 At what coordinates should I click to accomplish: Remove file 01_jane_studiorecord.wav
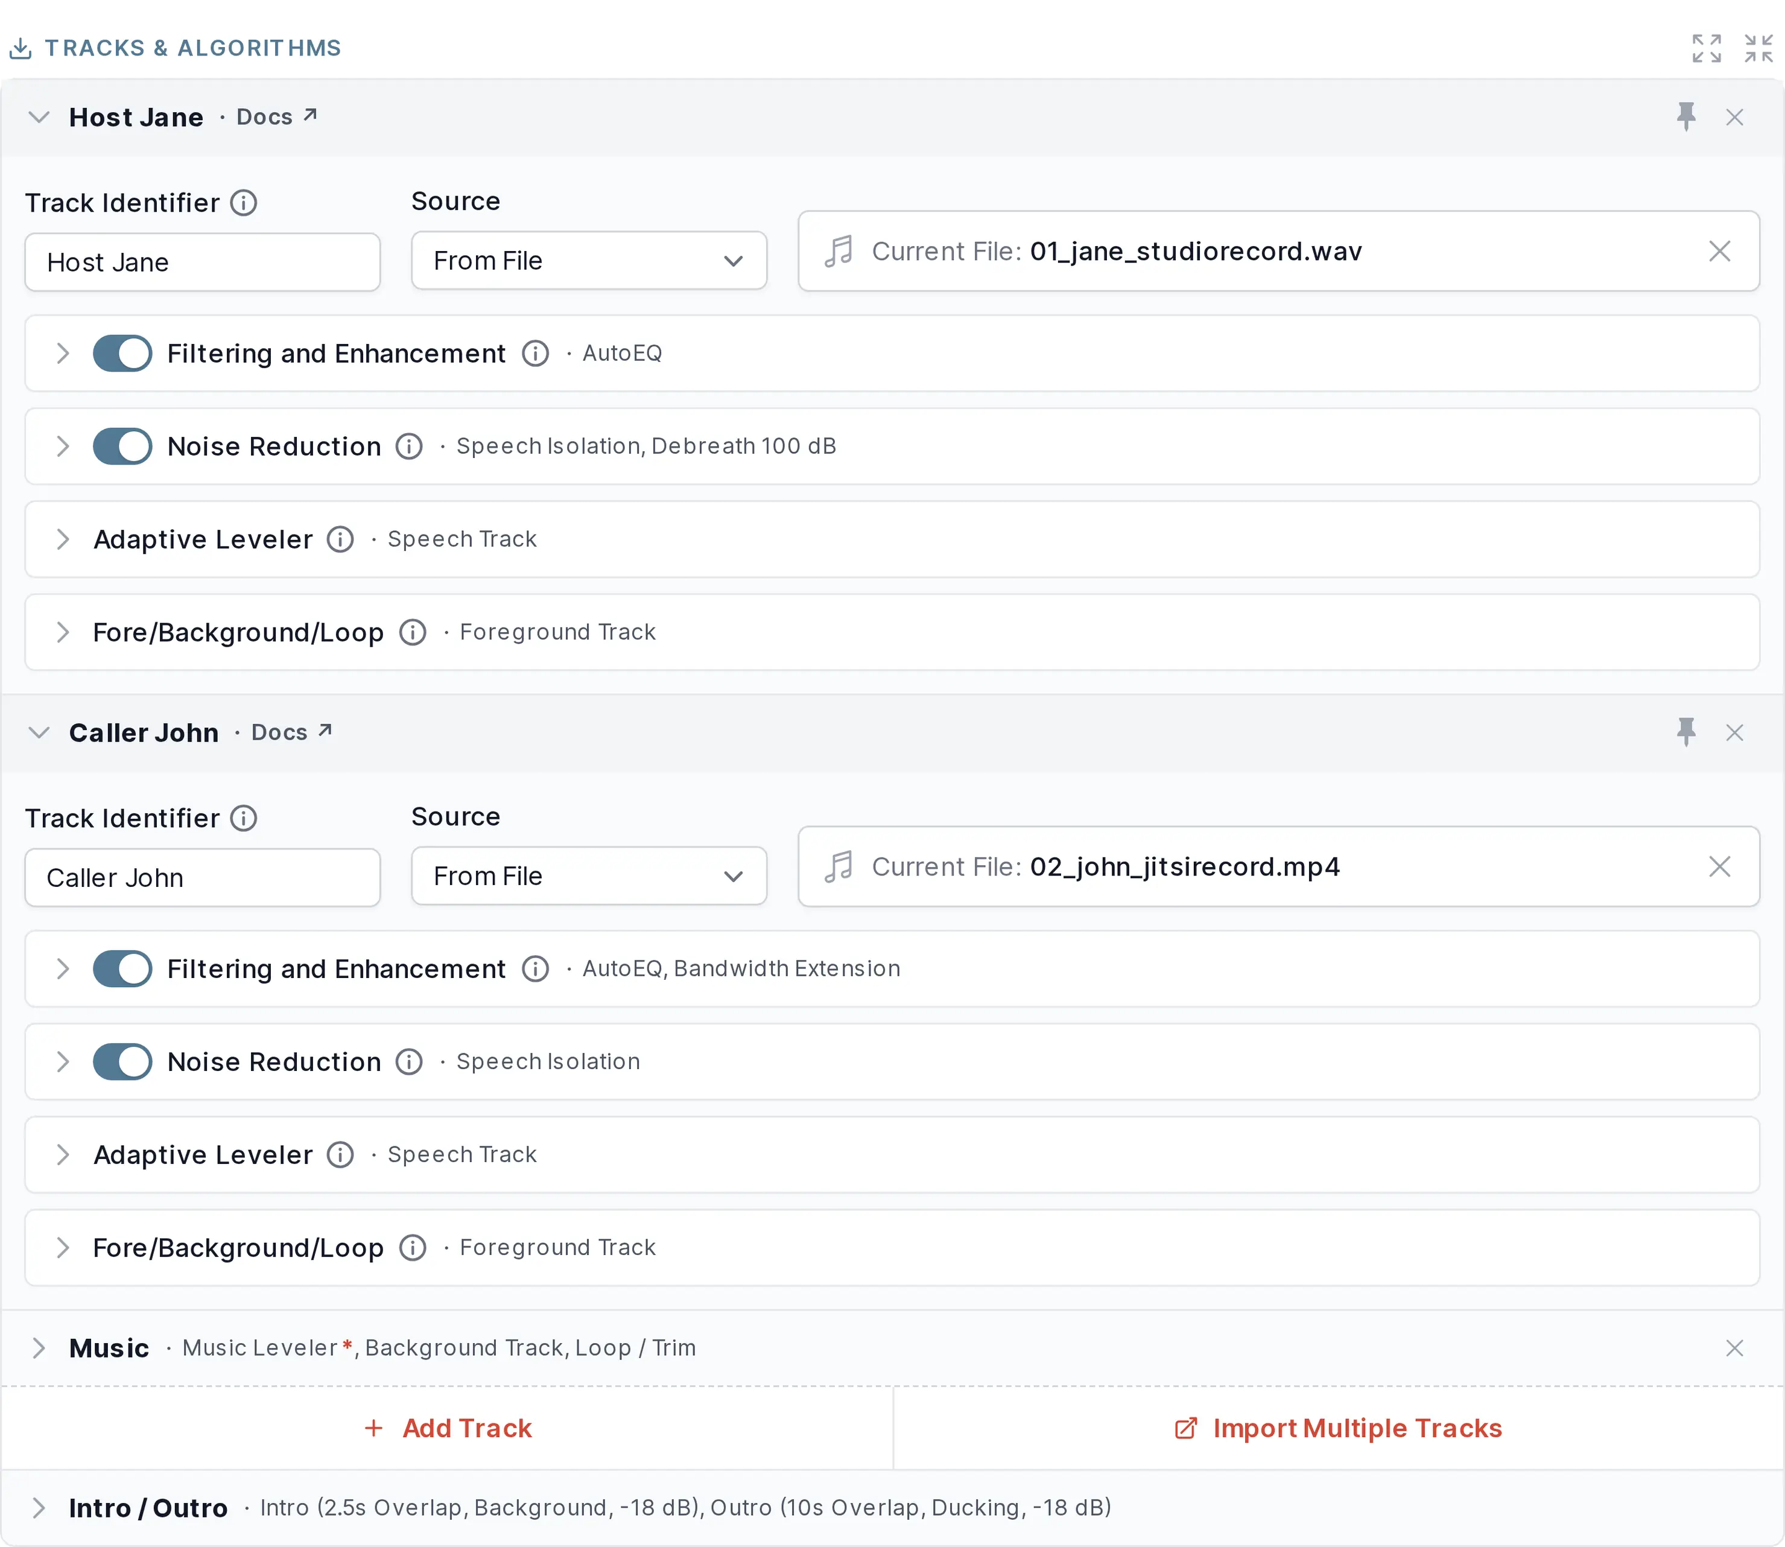[1719, 251]
